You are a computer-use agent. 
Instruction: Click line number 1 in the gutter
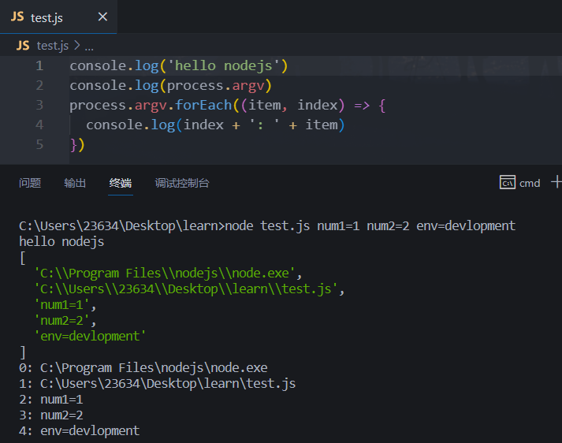(x=39, y=66)
